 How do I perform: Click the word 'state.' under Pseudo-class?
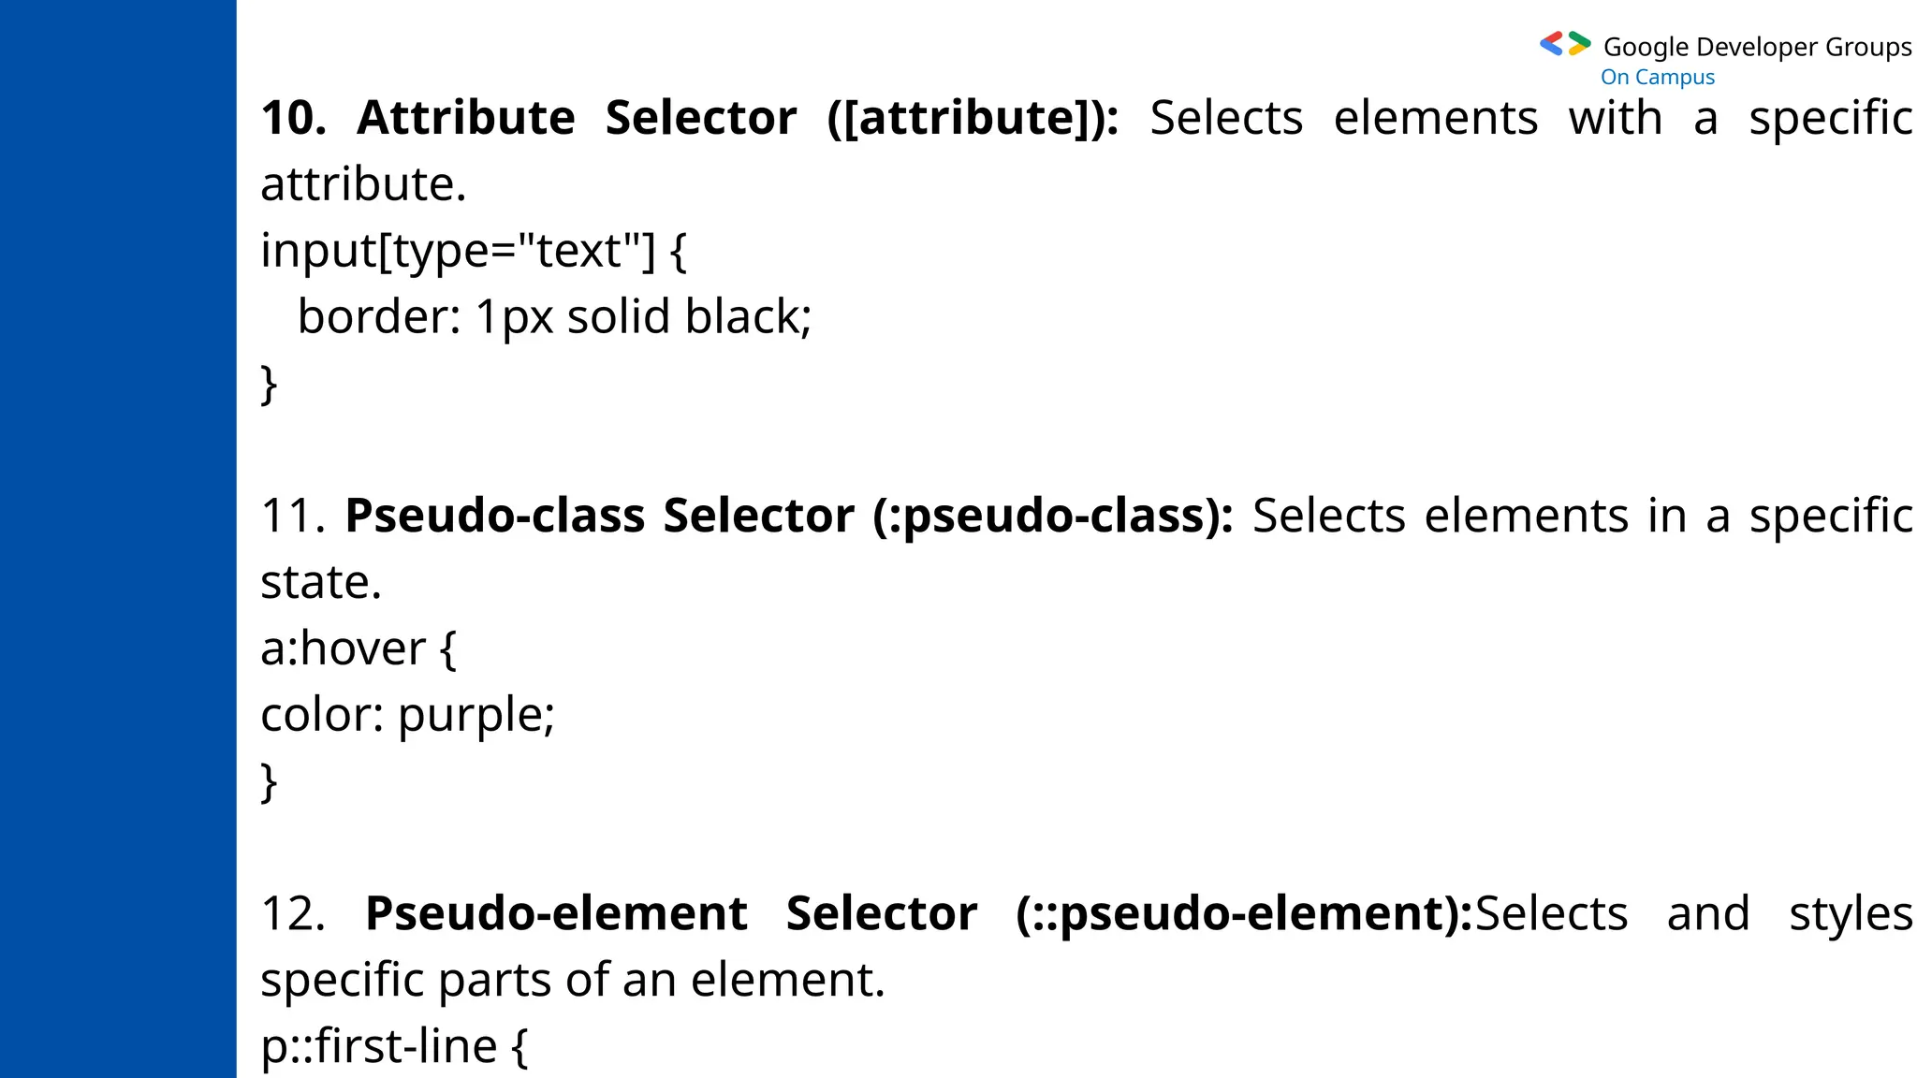[321, 583]
